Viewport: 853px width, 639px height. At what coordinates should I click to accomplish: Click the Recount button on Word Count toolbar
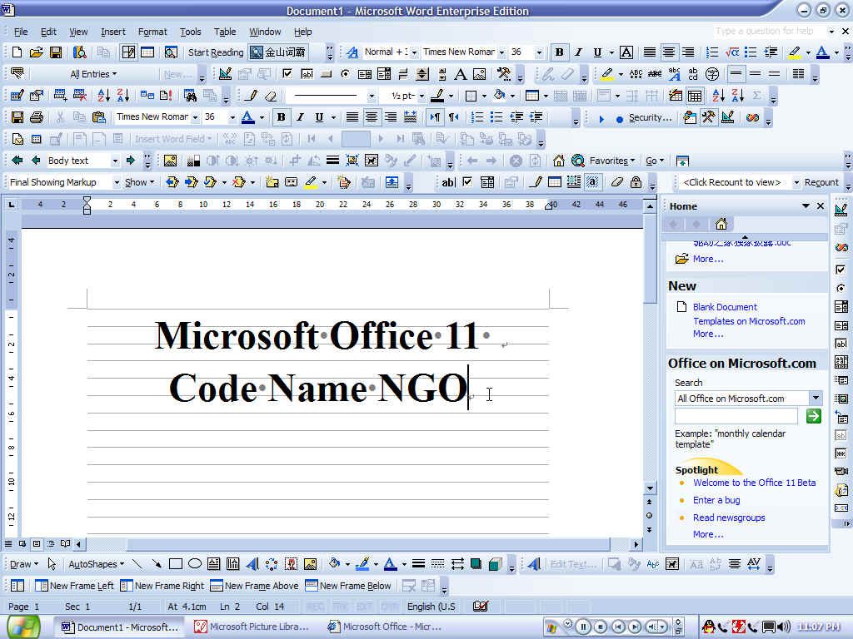pyautogui.click(x=821, y=182)
